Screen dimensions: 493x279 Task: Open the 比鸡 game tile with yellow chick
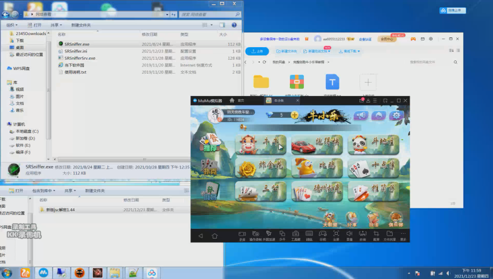pyautogui.click(x=317, y=168)
